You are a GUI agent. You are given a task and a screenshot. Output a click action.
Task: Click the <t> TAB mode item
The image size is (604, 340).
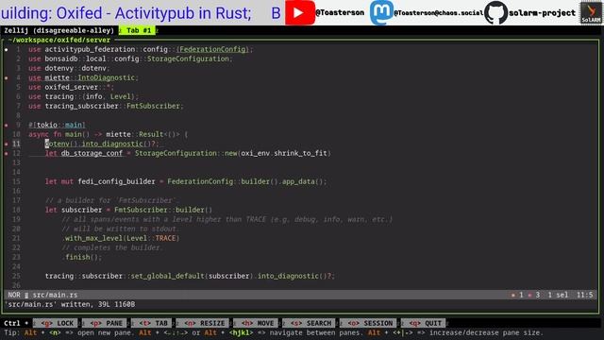(153, 323)
